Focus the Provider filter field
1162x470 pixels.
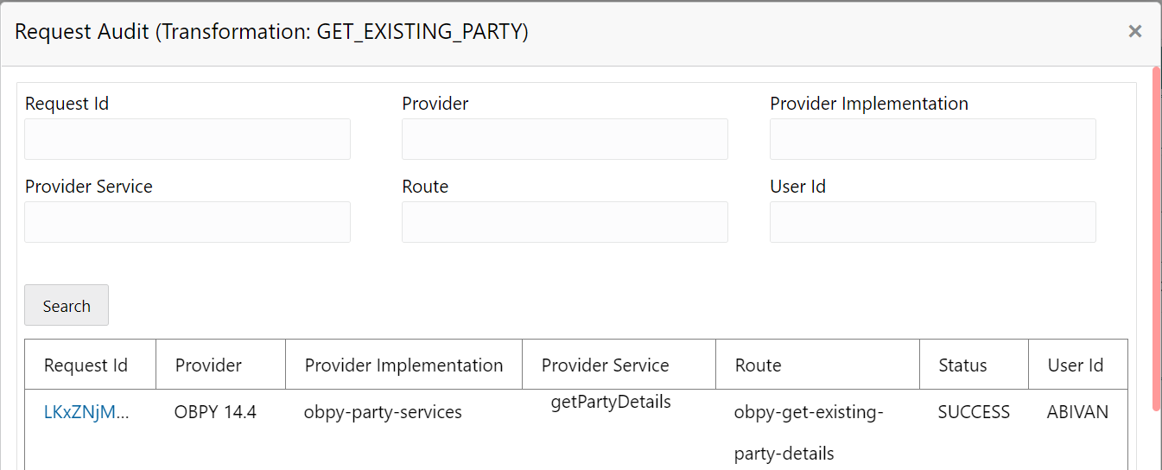[564, 139]
